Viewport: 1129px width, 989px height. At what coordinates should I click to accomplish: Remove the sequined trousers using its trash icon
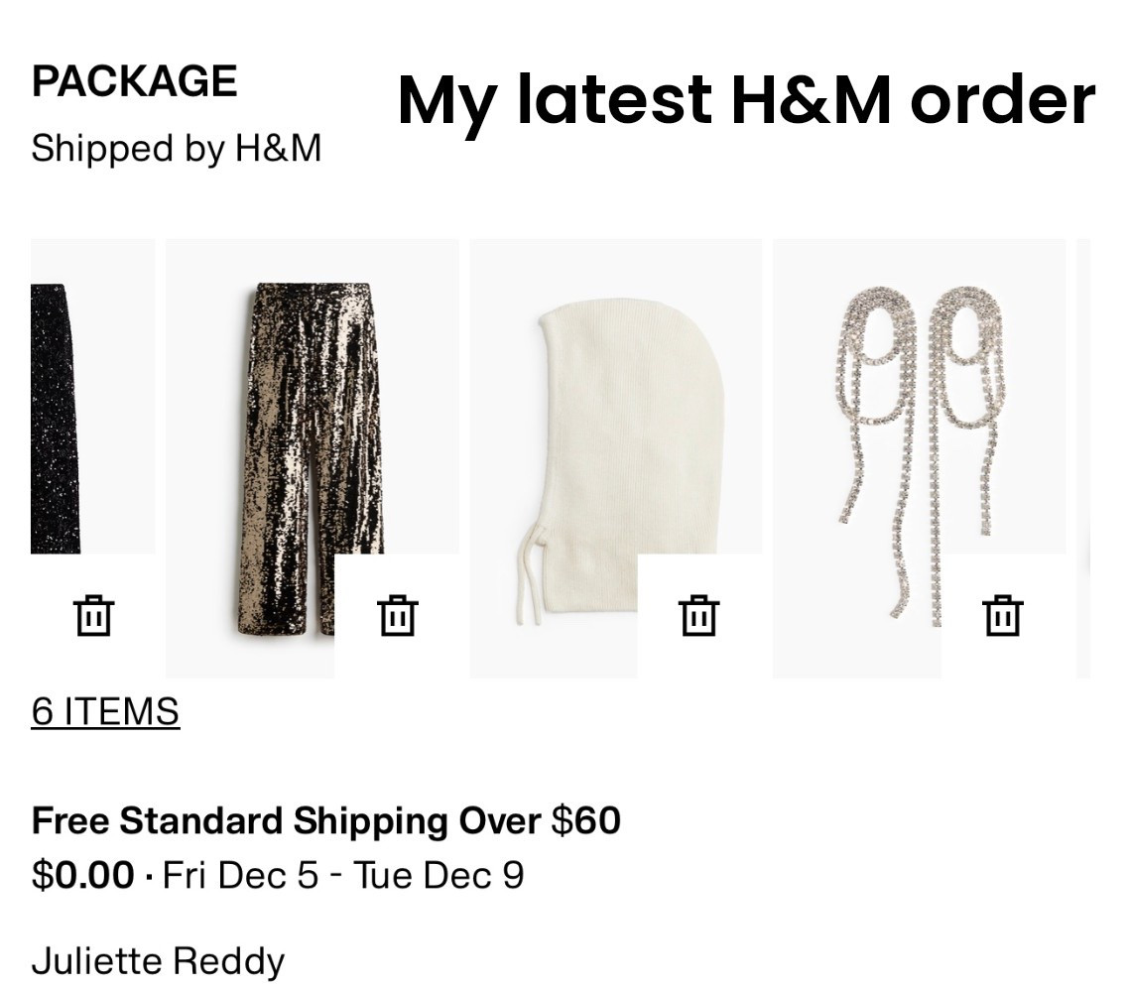pyautogui.click(x=397, y=615)
